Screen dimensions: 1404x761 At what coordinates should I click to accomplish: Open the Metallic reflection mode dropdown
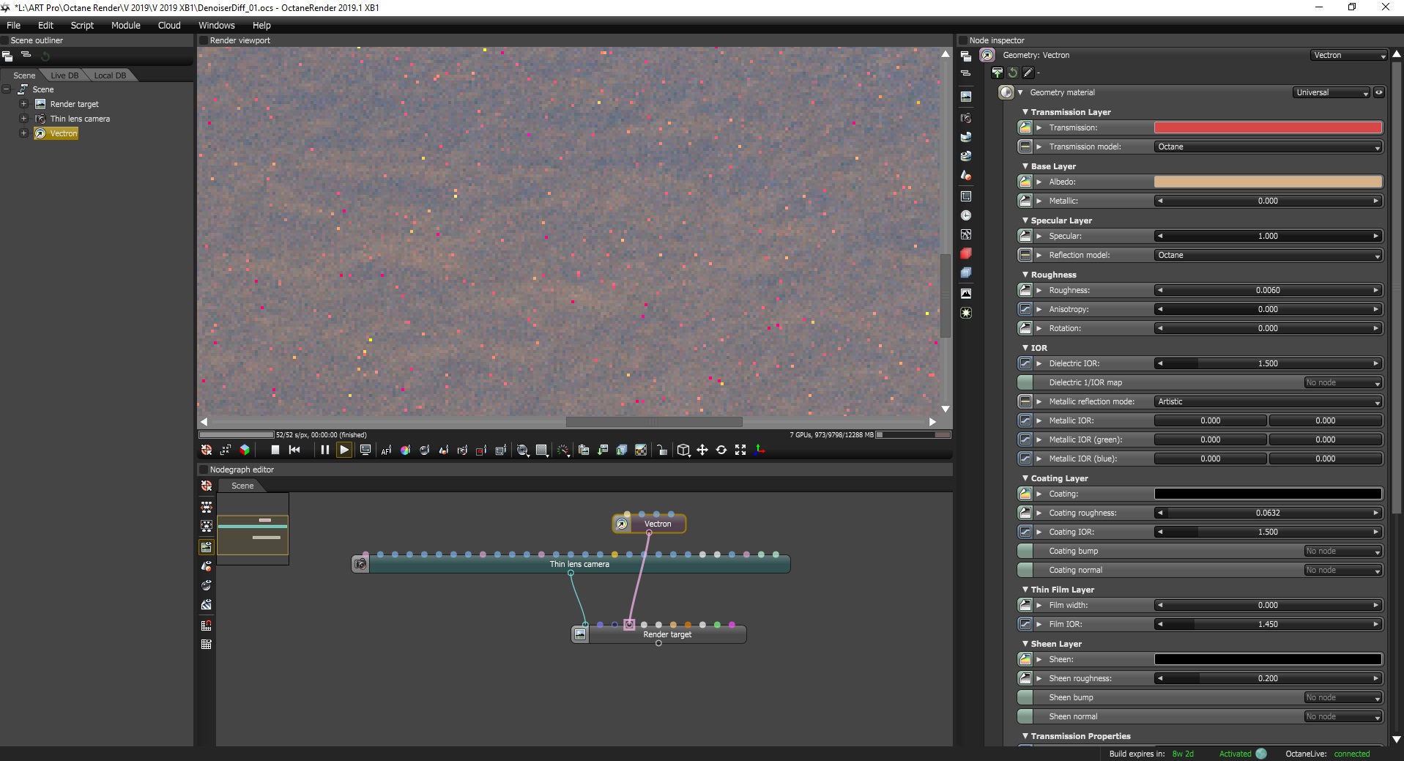(x=1269, y=401)
